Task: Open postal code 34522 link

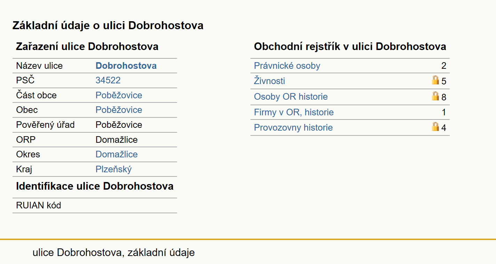Action: pyautogui.click(x=108, y=80)
